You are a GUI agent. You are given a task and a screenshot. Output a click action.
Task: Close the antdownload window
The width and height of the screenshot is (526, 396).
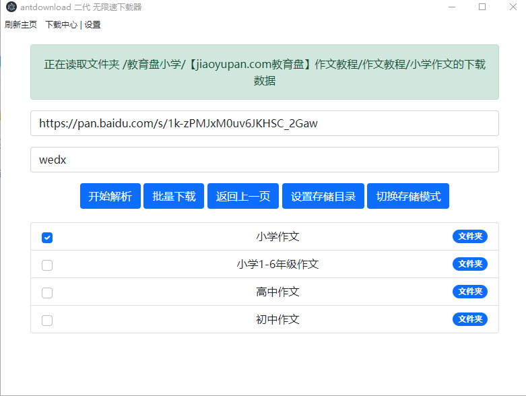click(x=513, y=7)
